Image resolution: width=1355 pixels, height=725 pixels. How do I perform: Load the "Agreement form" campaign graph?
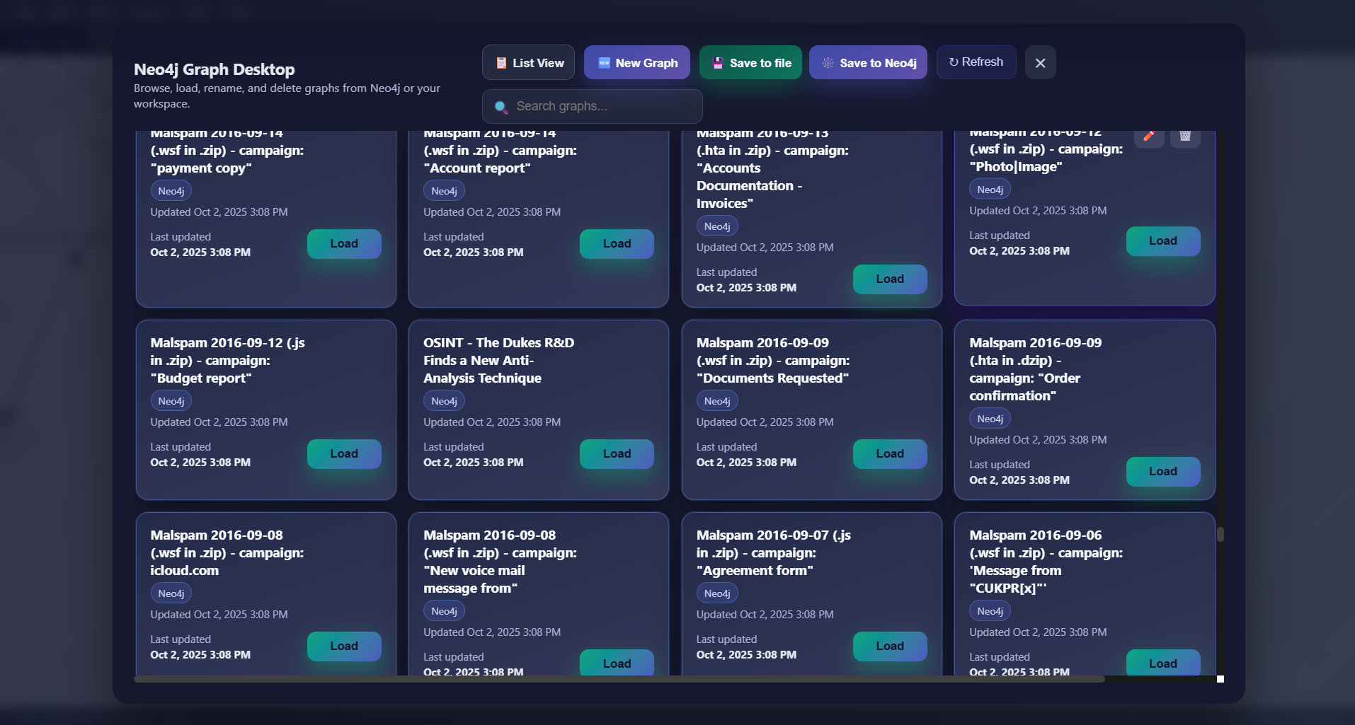tap(890, 646)
